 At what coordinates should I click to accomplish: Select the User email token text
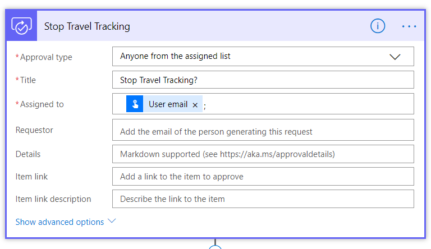click(x=168, y=104)
